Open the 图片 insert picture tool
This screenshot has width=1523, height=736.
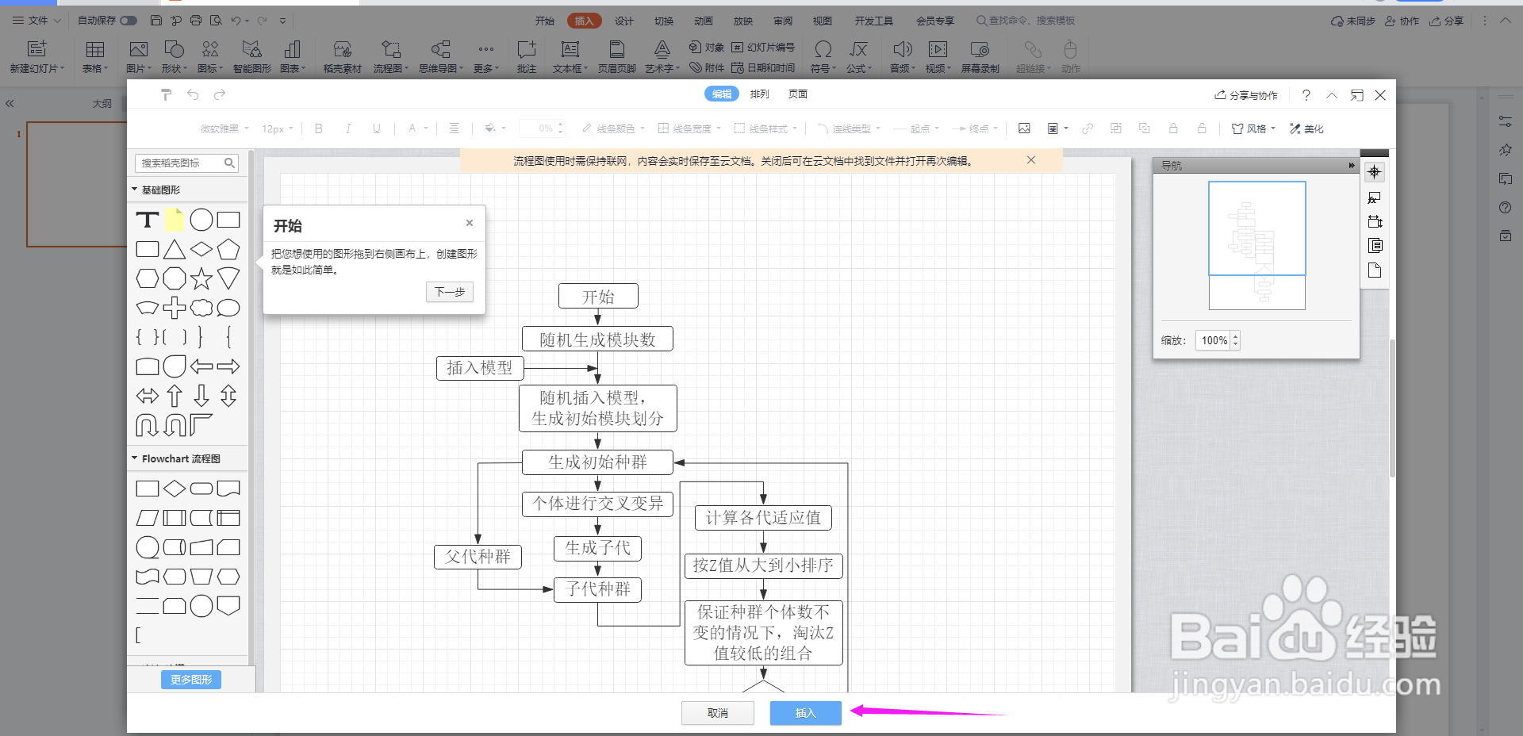pyautogui.click(x=138, y=57)
